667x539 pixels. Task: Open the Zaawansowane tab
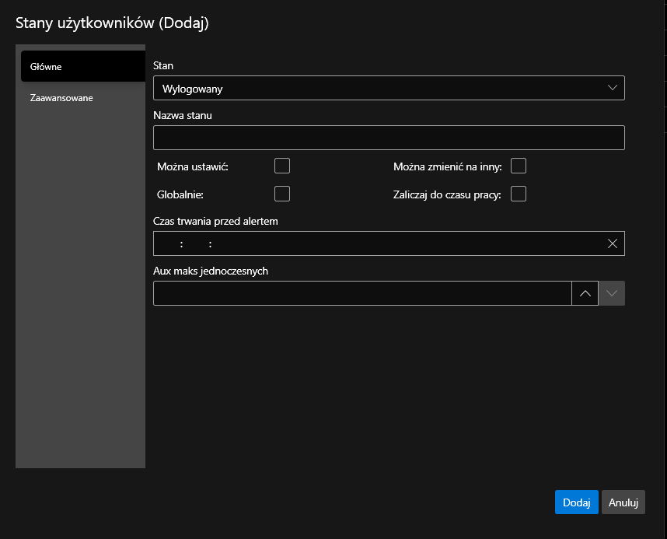pyautogui.click(x=62, y=98)
